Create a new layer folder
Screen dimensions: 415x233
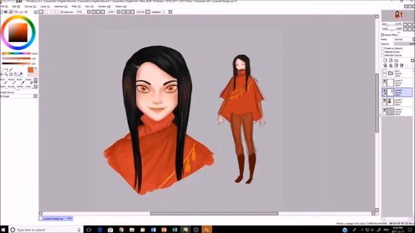click(396, 60)
